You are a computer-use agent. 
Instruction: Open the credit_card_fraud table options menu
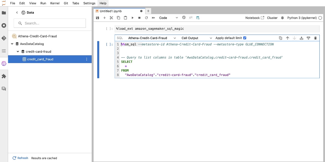pyautogui.click(x=87, y=59)
